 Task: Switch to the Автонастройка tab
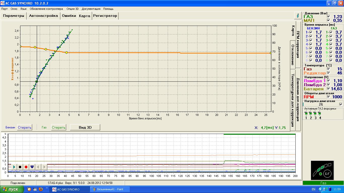pos(43,16)
